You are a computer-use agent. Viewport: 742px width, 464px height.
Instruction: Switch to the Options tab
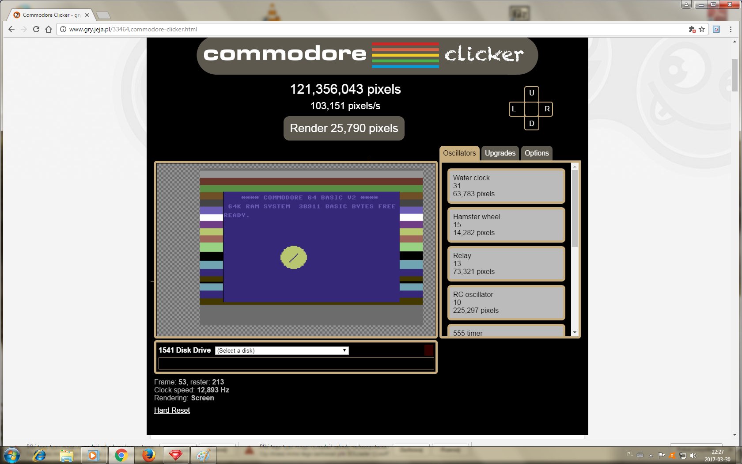(537, 153)
